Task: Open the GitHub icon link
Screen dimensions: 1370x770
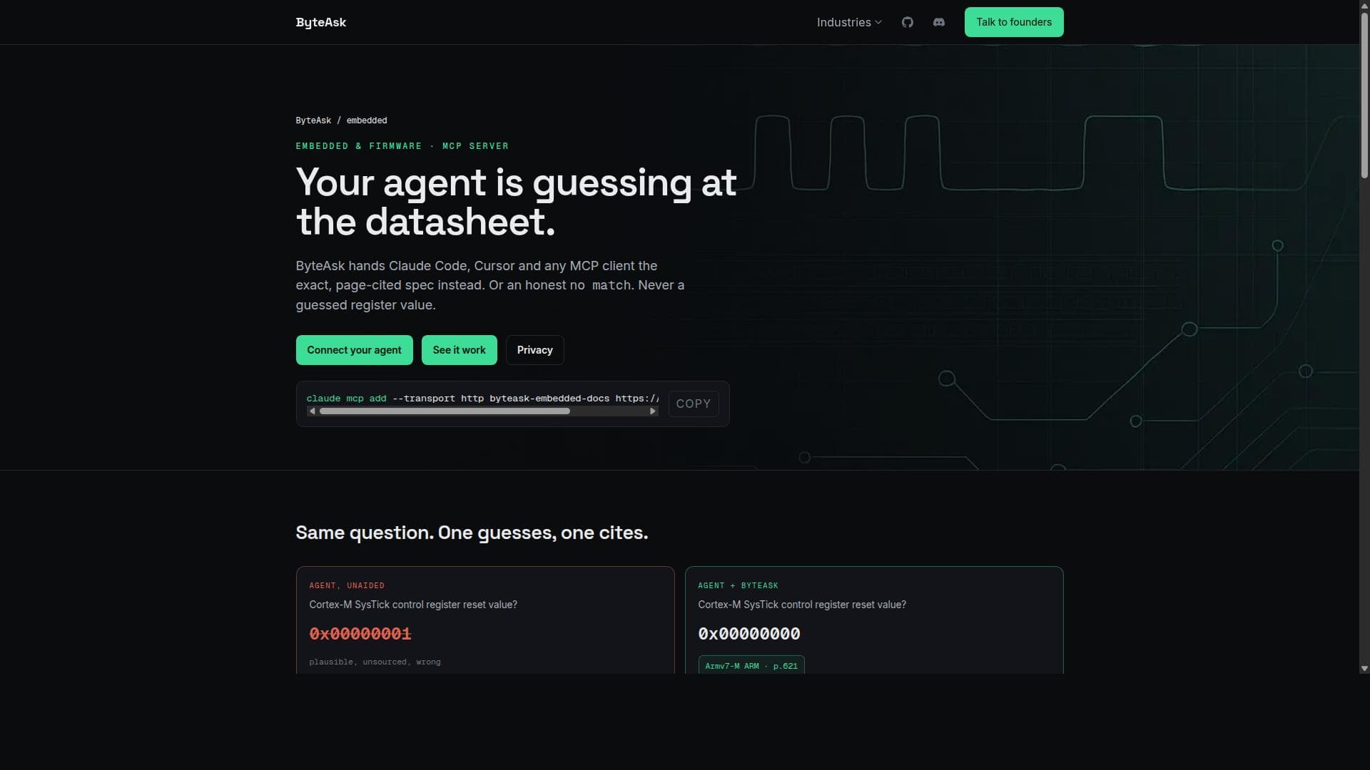Action: pos(907,22)
